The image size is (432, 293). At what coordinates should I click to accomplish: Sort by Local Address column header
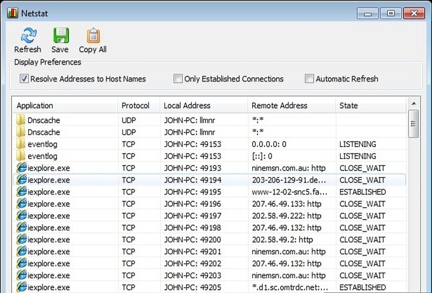tap(204, 105)
